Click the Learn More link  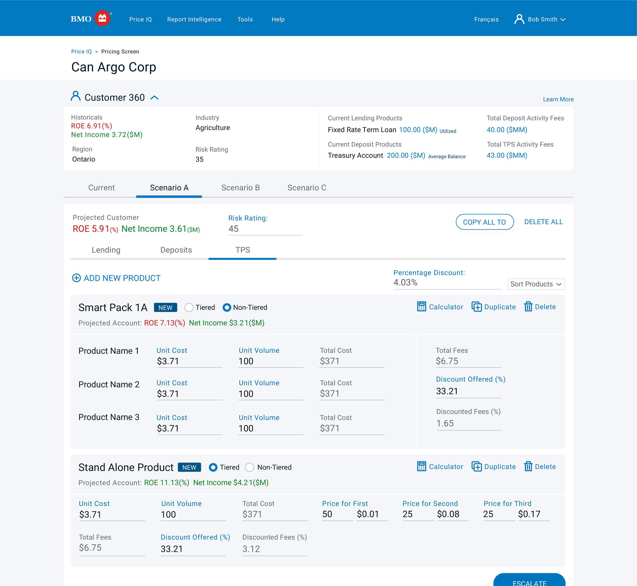pos(558,99)
